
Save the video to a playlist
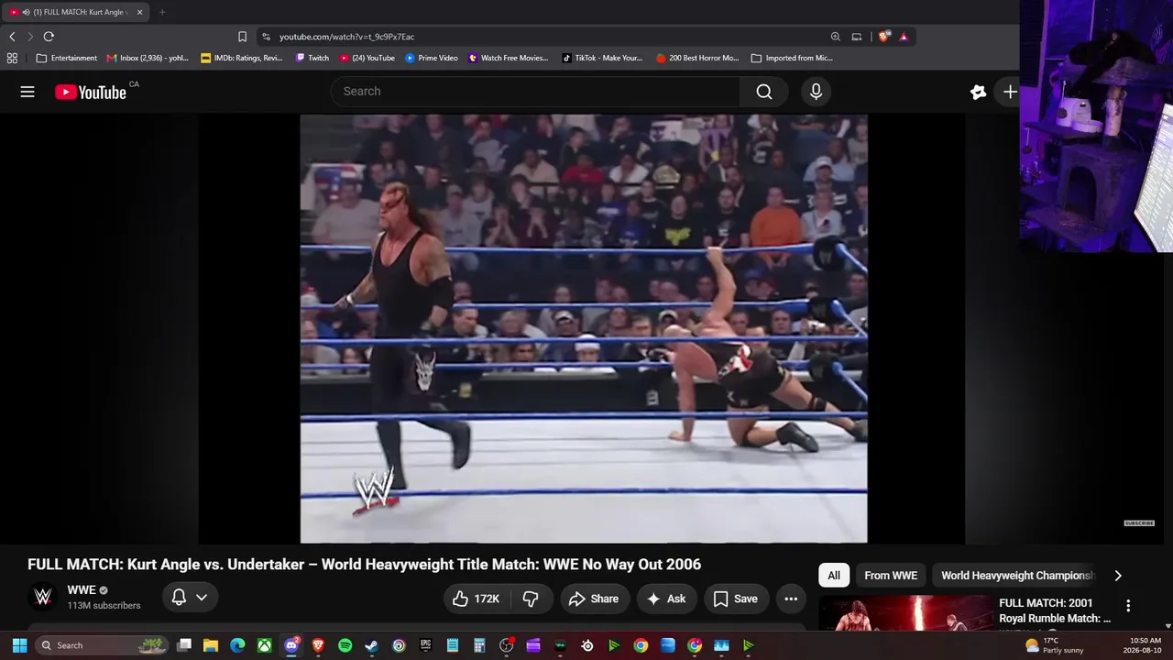click(x=736, y=599)
